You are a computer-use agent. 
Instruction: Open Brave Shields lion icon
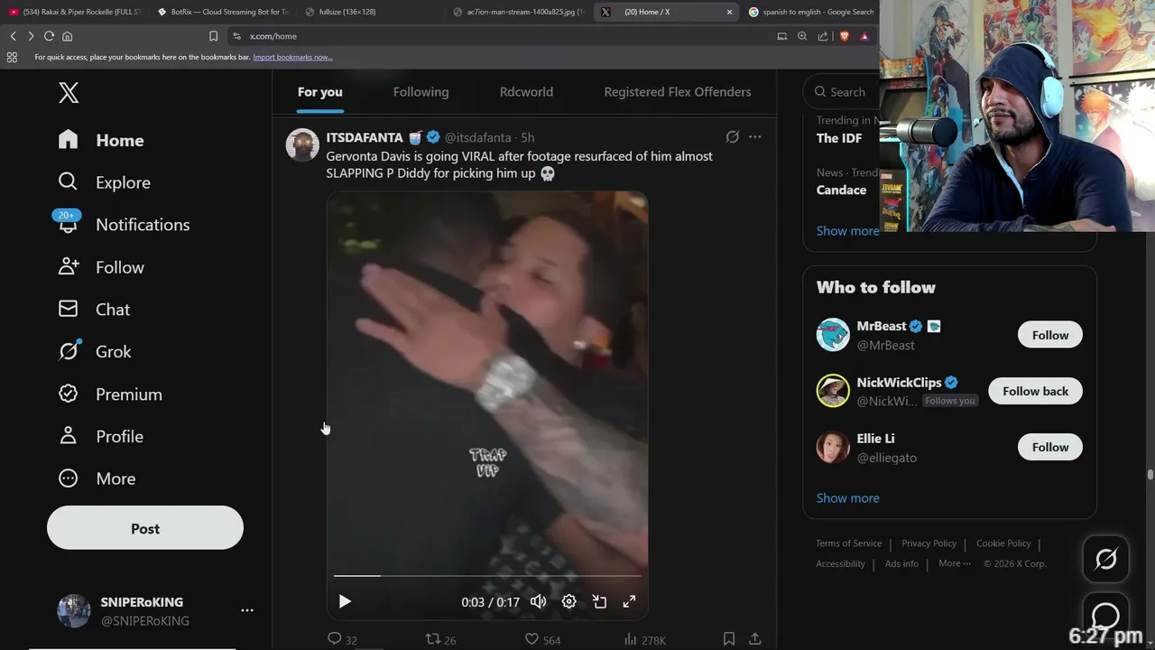pos(845,36)
